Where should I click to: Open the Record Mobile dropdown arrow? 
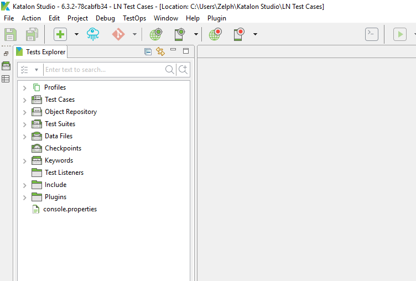pyautogui.click(x=255, y=34)
